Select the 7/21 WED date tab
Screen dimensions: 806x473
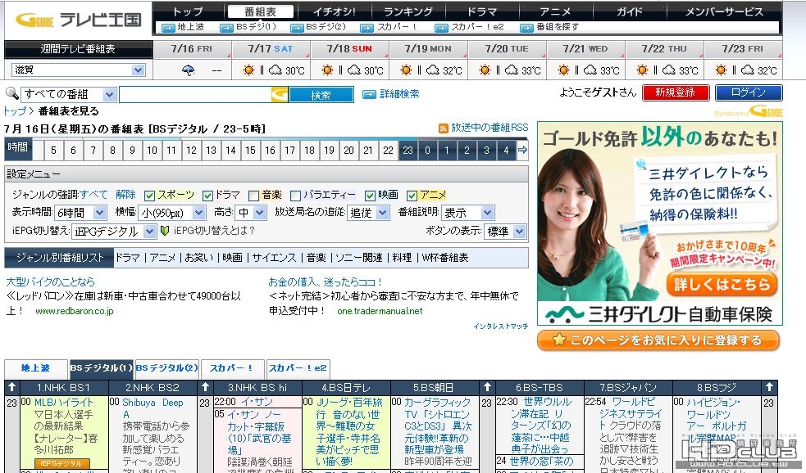585,49
